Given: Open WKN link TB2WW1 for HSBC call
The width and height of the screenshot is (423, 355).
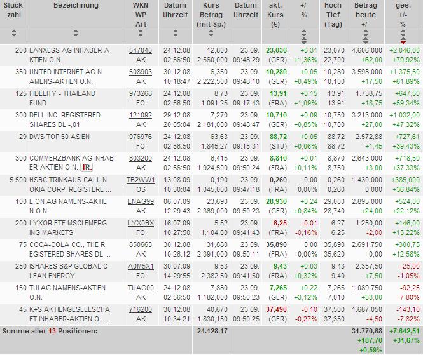Looking at the screenshot, I should 141,180.
